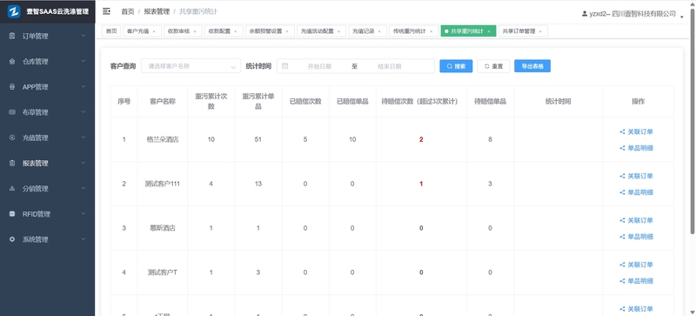
Task: Click the 结束日期 end date field
Action: [389, 66]
